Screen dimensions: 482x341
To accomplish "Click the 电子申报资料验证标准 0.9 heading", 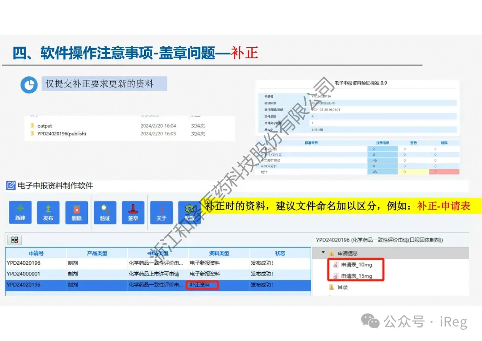I will coord(361,83).
